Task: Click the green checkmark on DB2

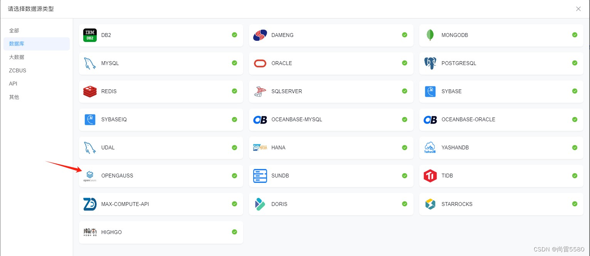Action: coord(234,35)
